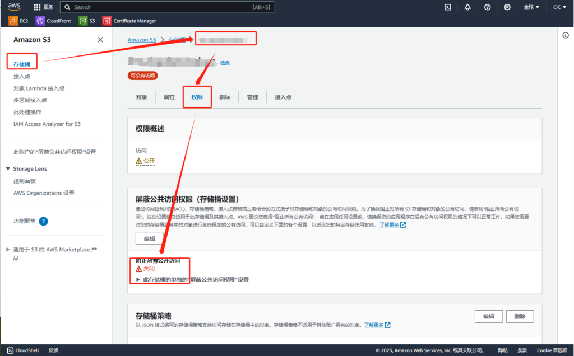The image size is (574, 356).
Task: Open the notifications bell icon
Action: [x=467, y=7]
